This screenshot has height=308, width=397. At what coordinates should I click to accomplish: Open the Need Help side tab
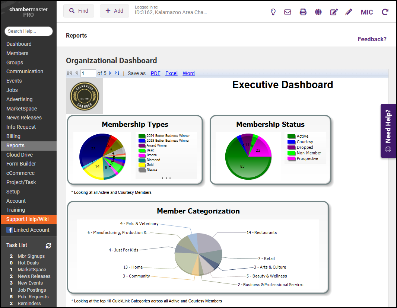[388, 131]
